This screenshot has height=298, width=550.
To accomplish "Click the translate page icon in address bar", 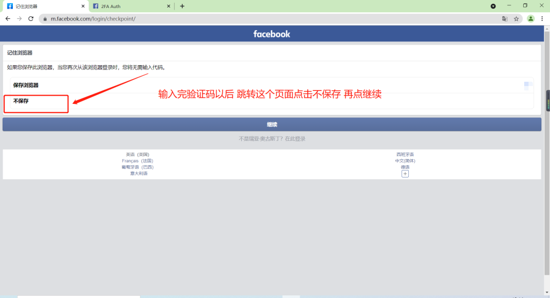I will pos(504,18).
